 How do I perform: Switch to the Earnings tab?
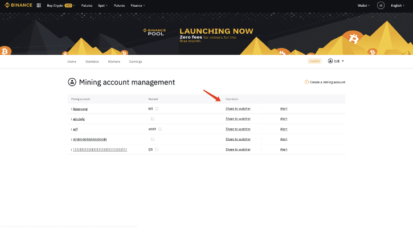click(136, 62)
